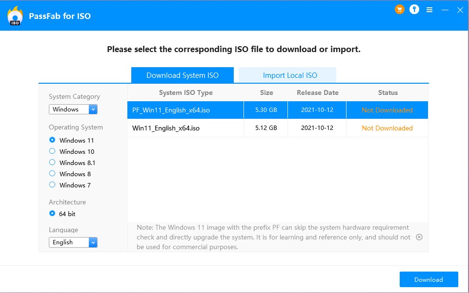Open the Language selection combo box
This screenshot has width=469, height=293.
[x=71, y=242]
